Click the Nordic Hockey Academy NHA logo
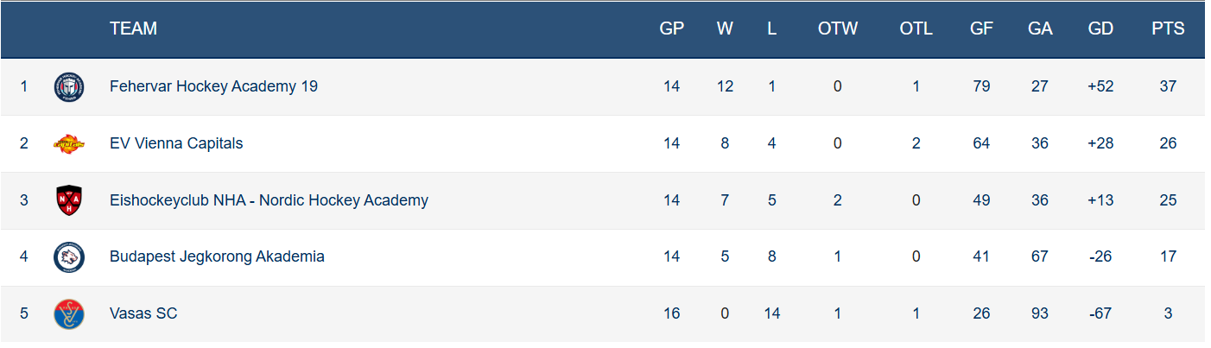Viewport: 1211px width, 348px height. (x=69, y=200)
